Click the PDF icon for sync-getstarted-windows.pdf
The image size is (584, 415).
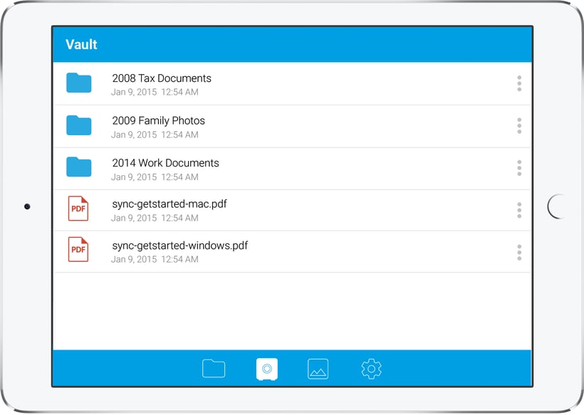78,250
